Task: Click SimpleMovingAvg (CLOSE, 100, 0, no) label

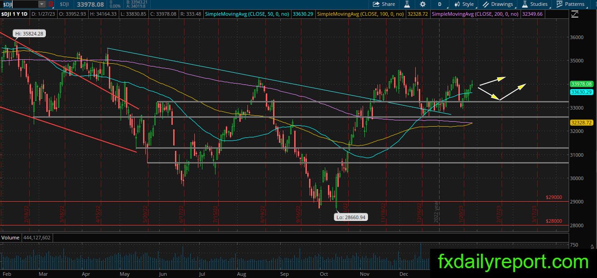Action: tap(361, 14)
